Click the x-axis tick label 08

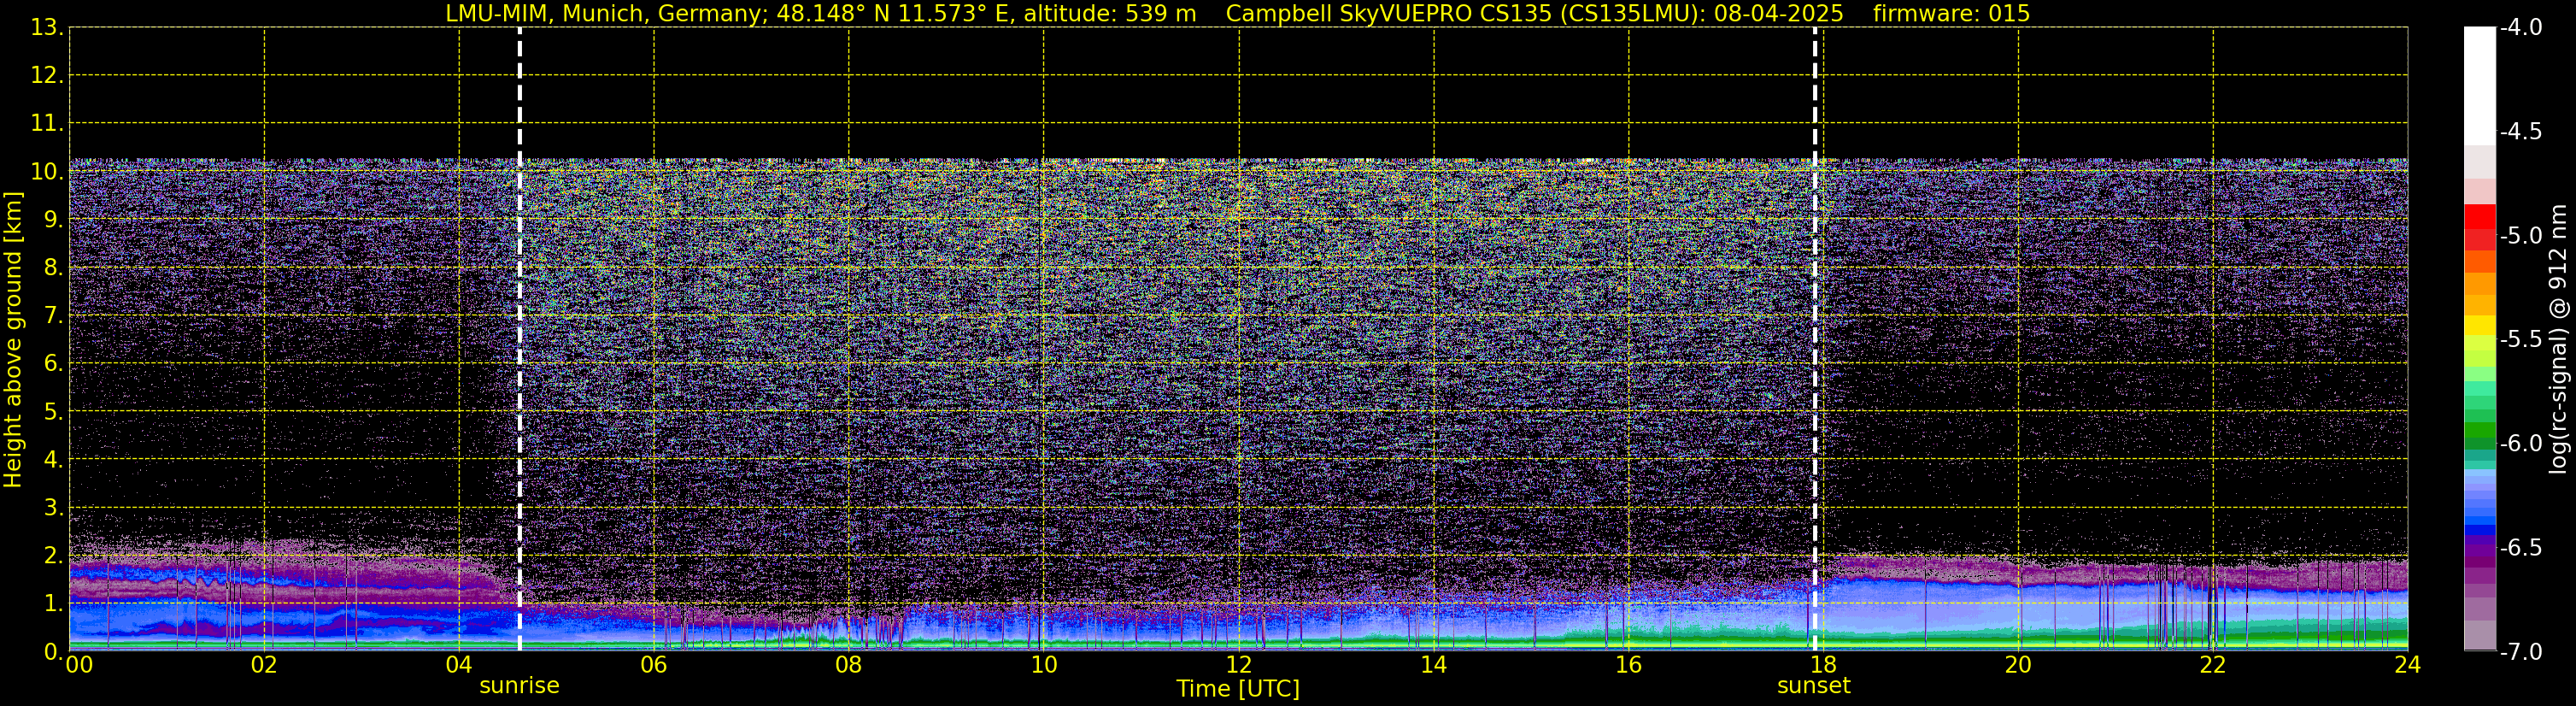[x=849, y=665]
